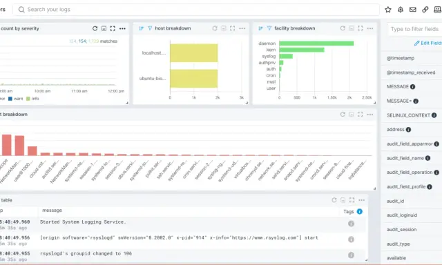Image resolution: width=442 pixels, height=265 pixels.
Task: Refresh the facility breakdown panel
Action: [343, 28]
